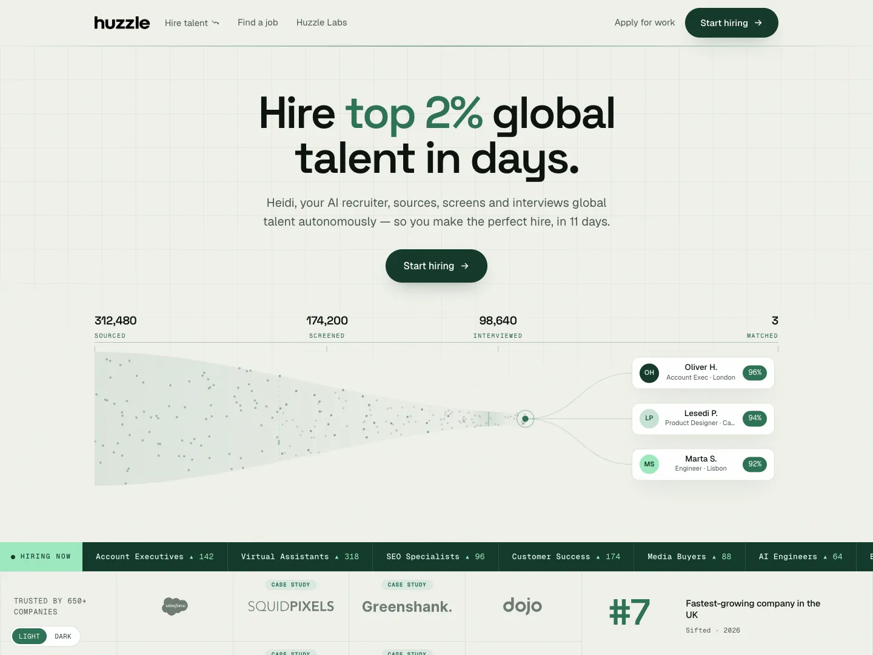Click the Salesforce logo
The height and width of the screenshot is (655, 873).
tap(175, 606)
